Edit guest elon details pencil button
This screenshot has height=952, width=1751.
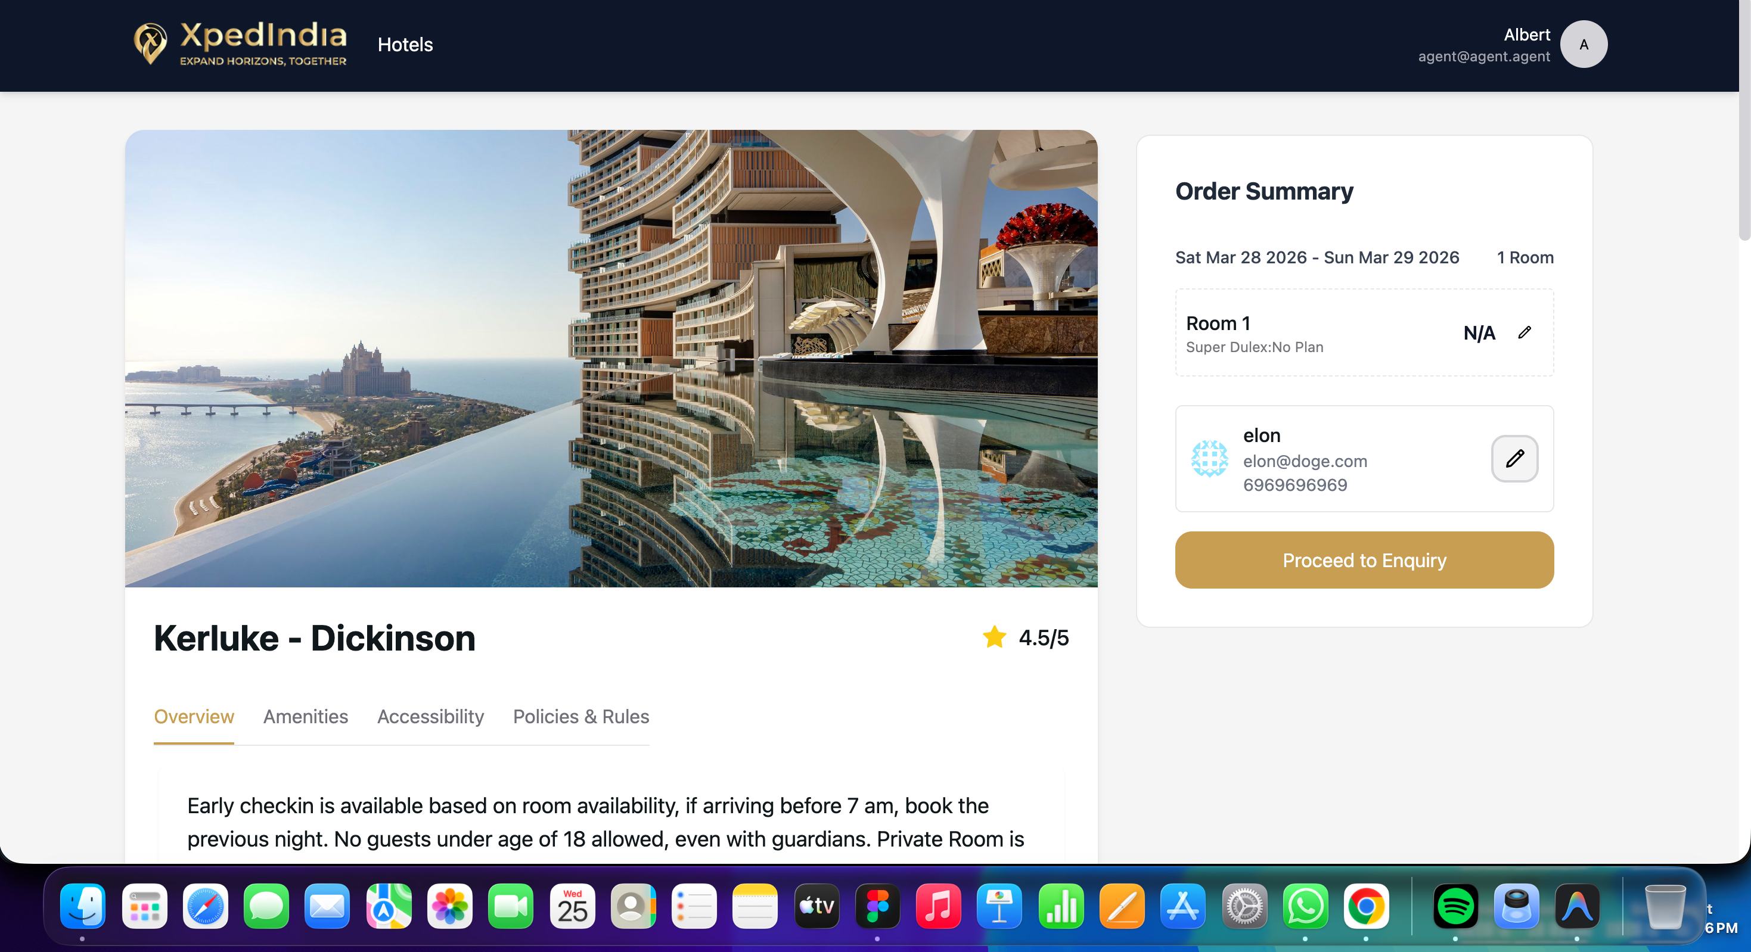coord(1514,459)
